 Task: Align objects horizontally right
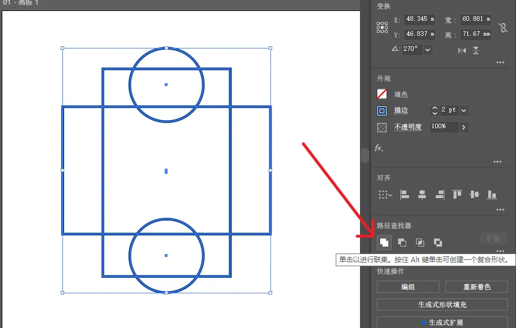tap(440, 195)
